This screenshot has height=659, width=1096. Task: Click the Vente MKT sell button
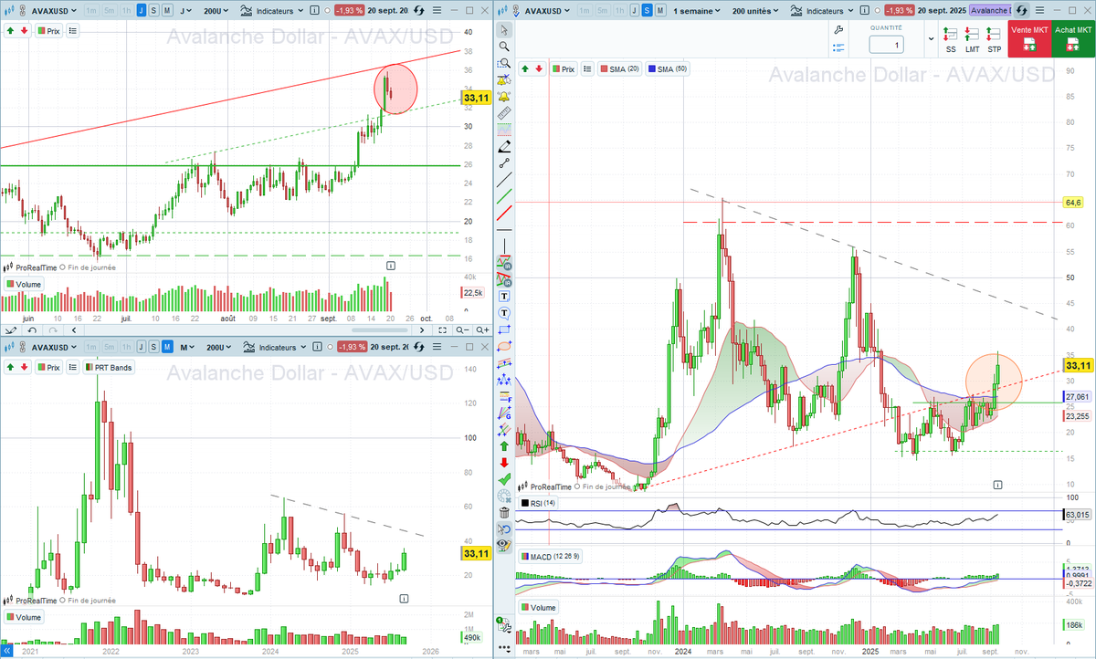[x=1029, y=40]
